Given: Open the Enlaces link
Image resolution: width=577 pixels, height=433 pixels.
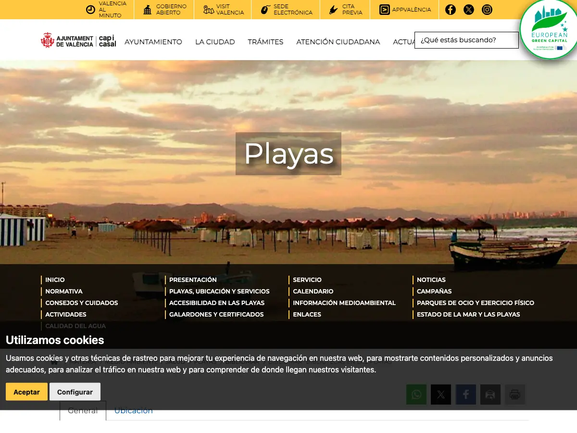Looking at the screenshot, I should [307, 314].
